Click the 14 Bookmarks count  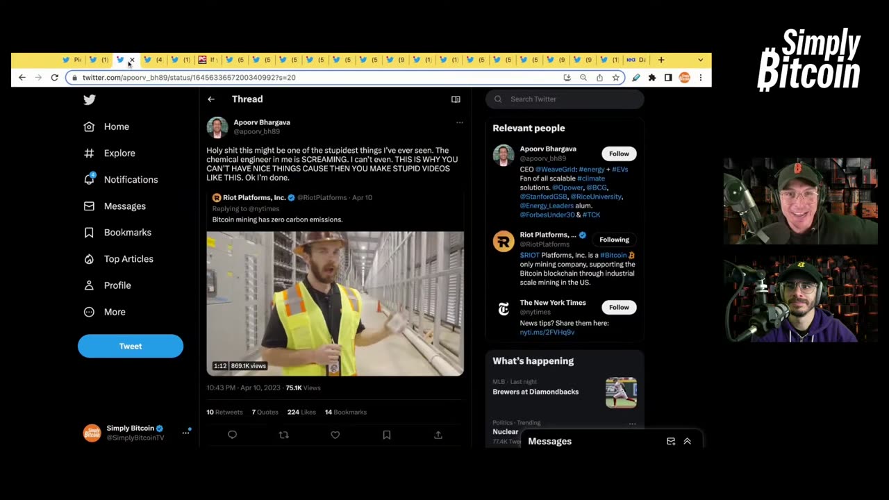(346, 412)
